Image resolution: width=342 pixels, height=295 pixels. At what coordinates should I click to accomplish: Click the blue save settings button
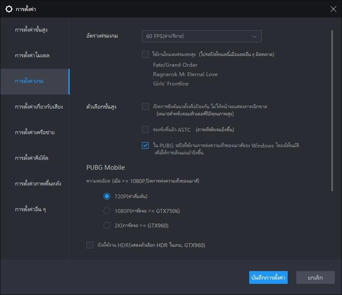(x=268, y=277)
